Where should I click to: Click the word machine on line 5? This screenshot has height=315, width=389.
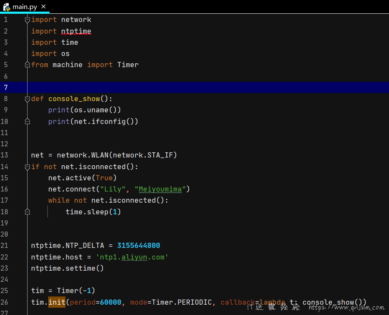pyautogui.click(x=68, y=65)
